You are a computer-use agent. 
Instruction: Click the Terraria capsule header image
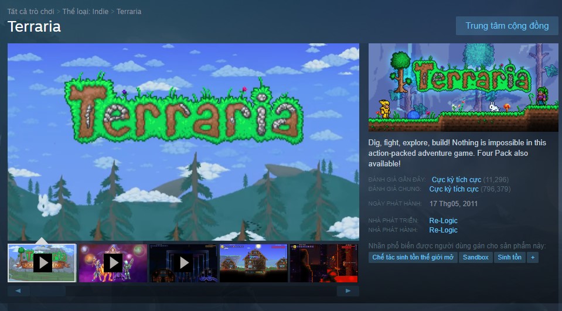[x=463, y=87]
